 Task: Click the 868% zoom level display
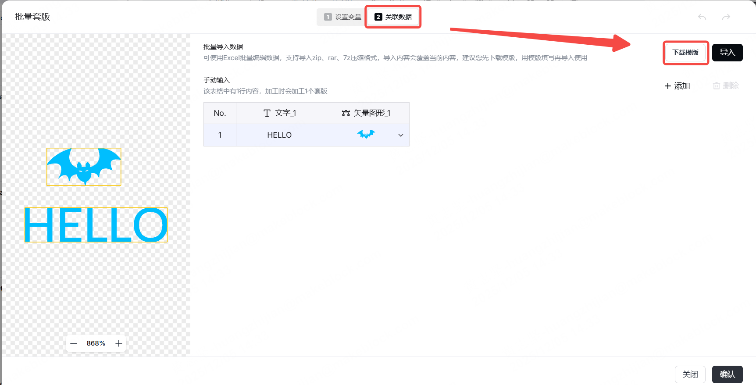[96, 343]
